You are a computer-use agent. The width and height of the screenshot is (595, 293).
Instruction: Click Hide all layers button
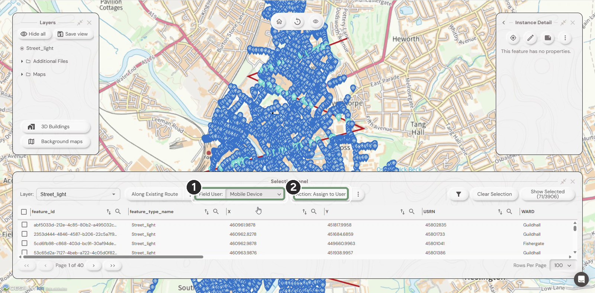[33, 34]
